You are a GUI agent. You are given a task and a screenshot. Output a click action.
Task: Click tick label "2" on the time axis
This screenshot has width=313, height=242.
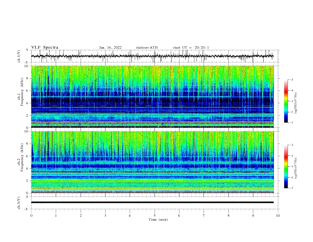click(81, 216)
